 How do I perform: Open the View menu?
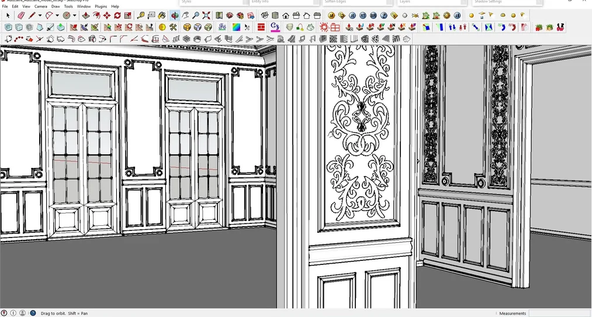(x=26, y=6)
